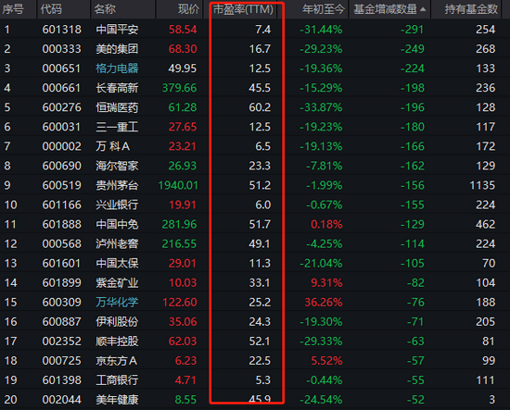Select the 贵州茅台 row name
This screenshot has height=410, width=510.
(x=117, y=185)
